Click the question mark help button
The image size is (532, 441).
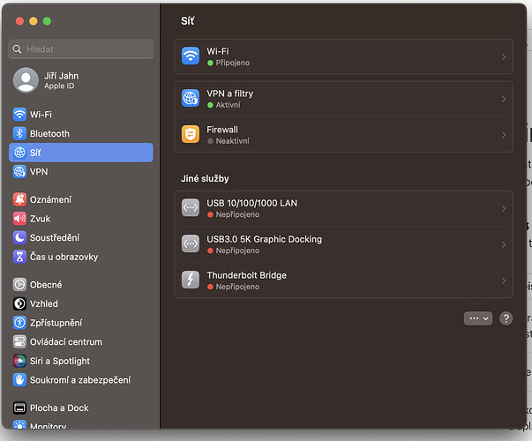pyautogui.click(x=506, y=318)
